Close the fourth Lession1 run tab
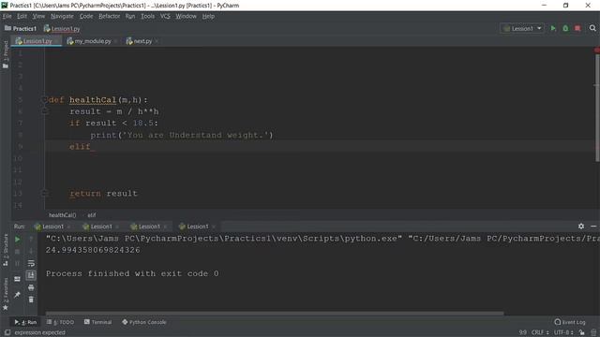Viewport: 600px width, 337px height. tap(214, 227)
